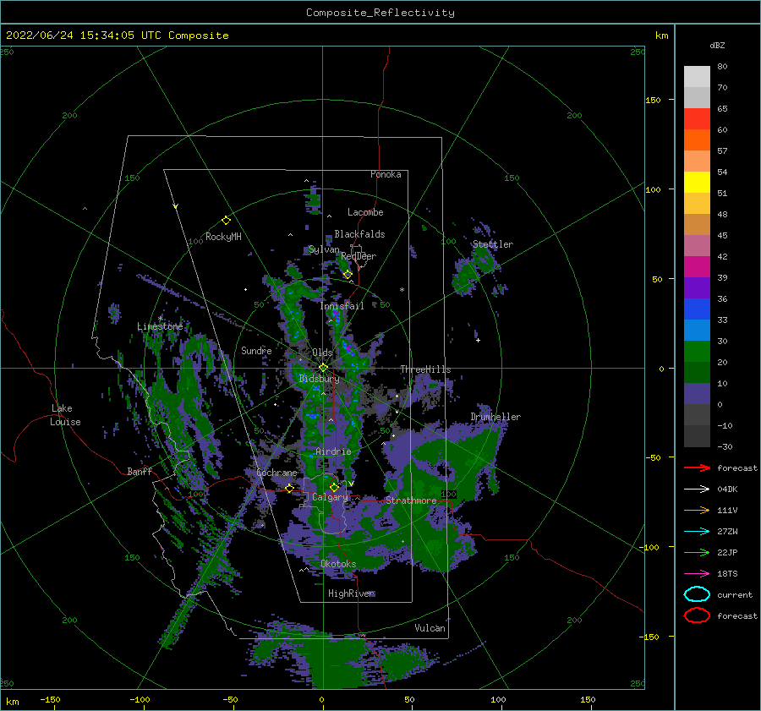Click the RedDeer label
Screen dimensions: 761x711
(359, 256)
